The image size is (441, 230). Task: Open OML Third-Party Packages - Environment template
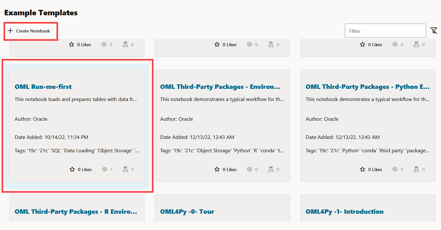(x=220, y=87)
